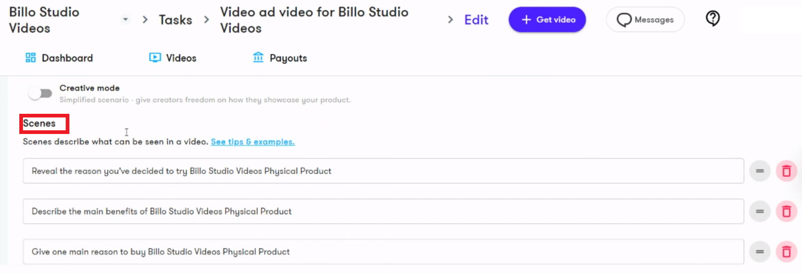Open Messages

(645, 20)
